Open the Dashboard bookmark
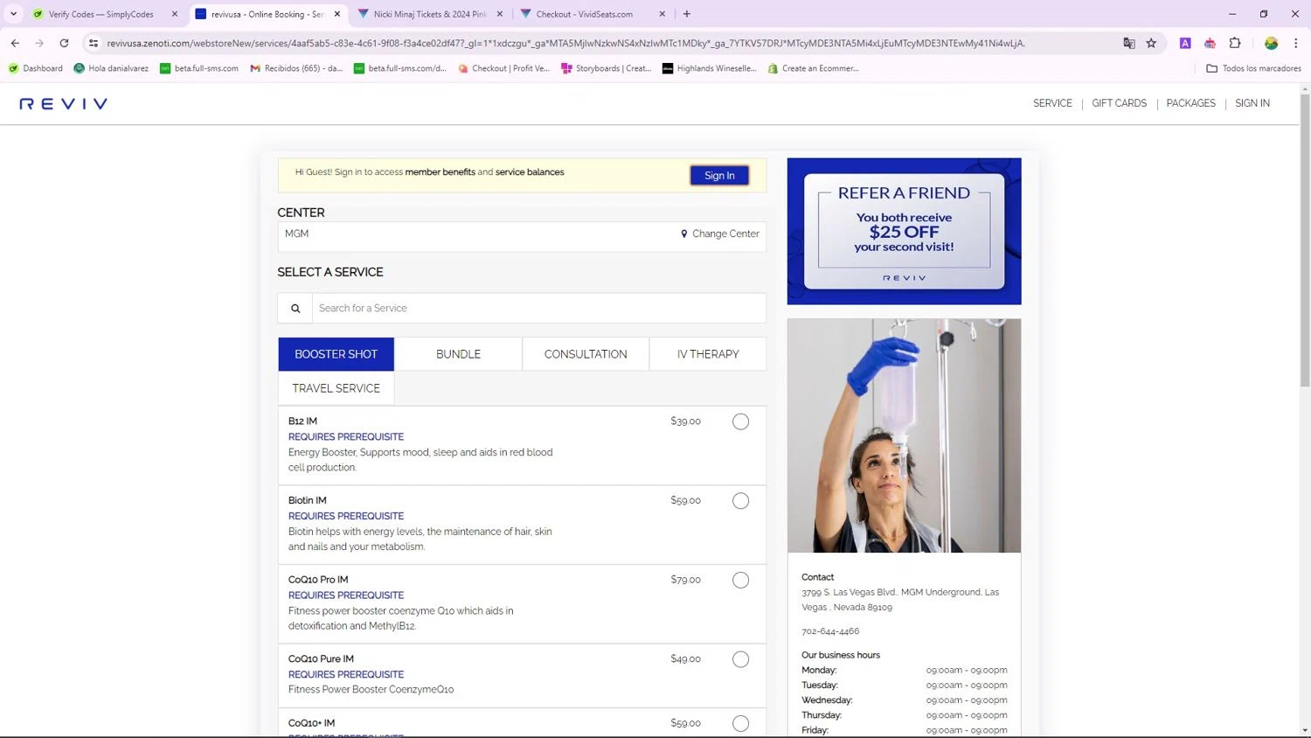1311x738 pixels. click(x=36, y=68)
